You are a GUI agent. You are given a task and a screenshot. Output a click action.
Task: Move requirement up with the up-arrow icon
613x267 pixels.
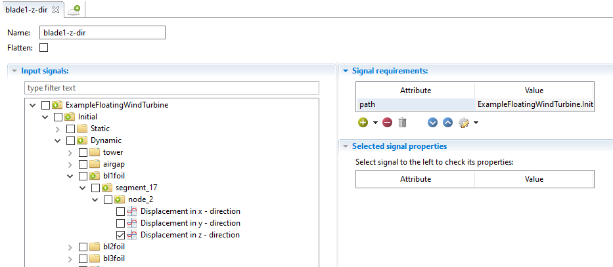click(447, 123)
